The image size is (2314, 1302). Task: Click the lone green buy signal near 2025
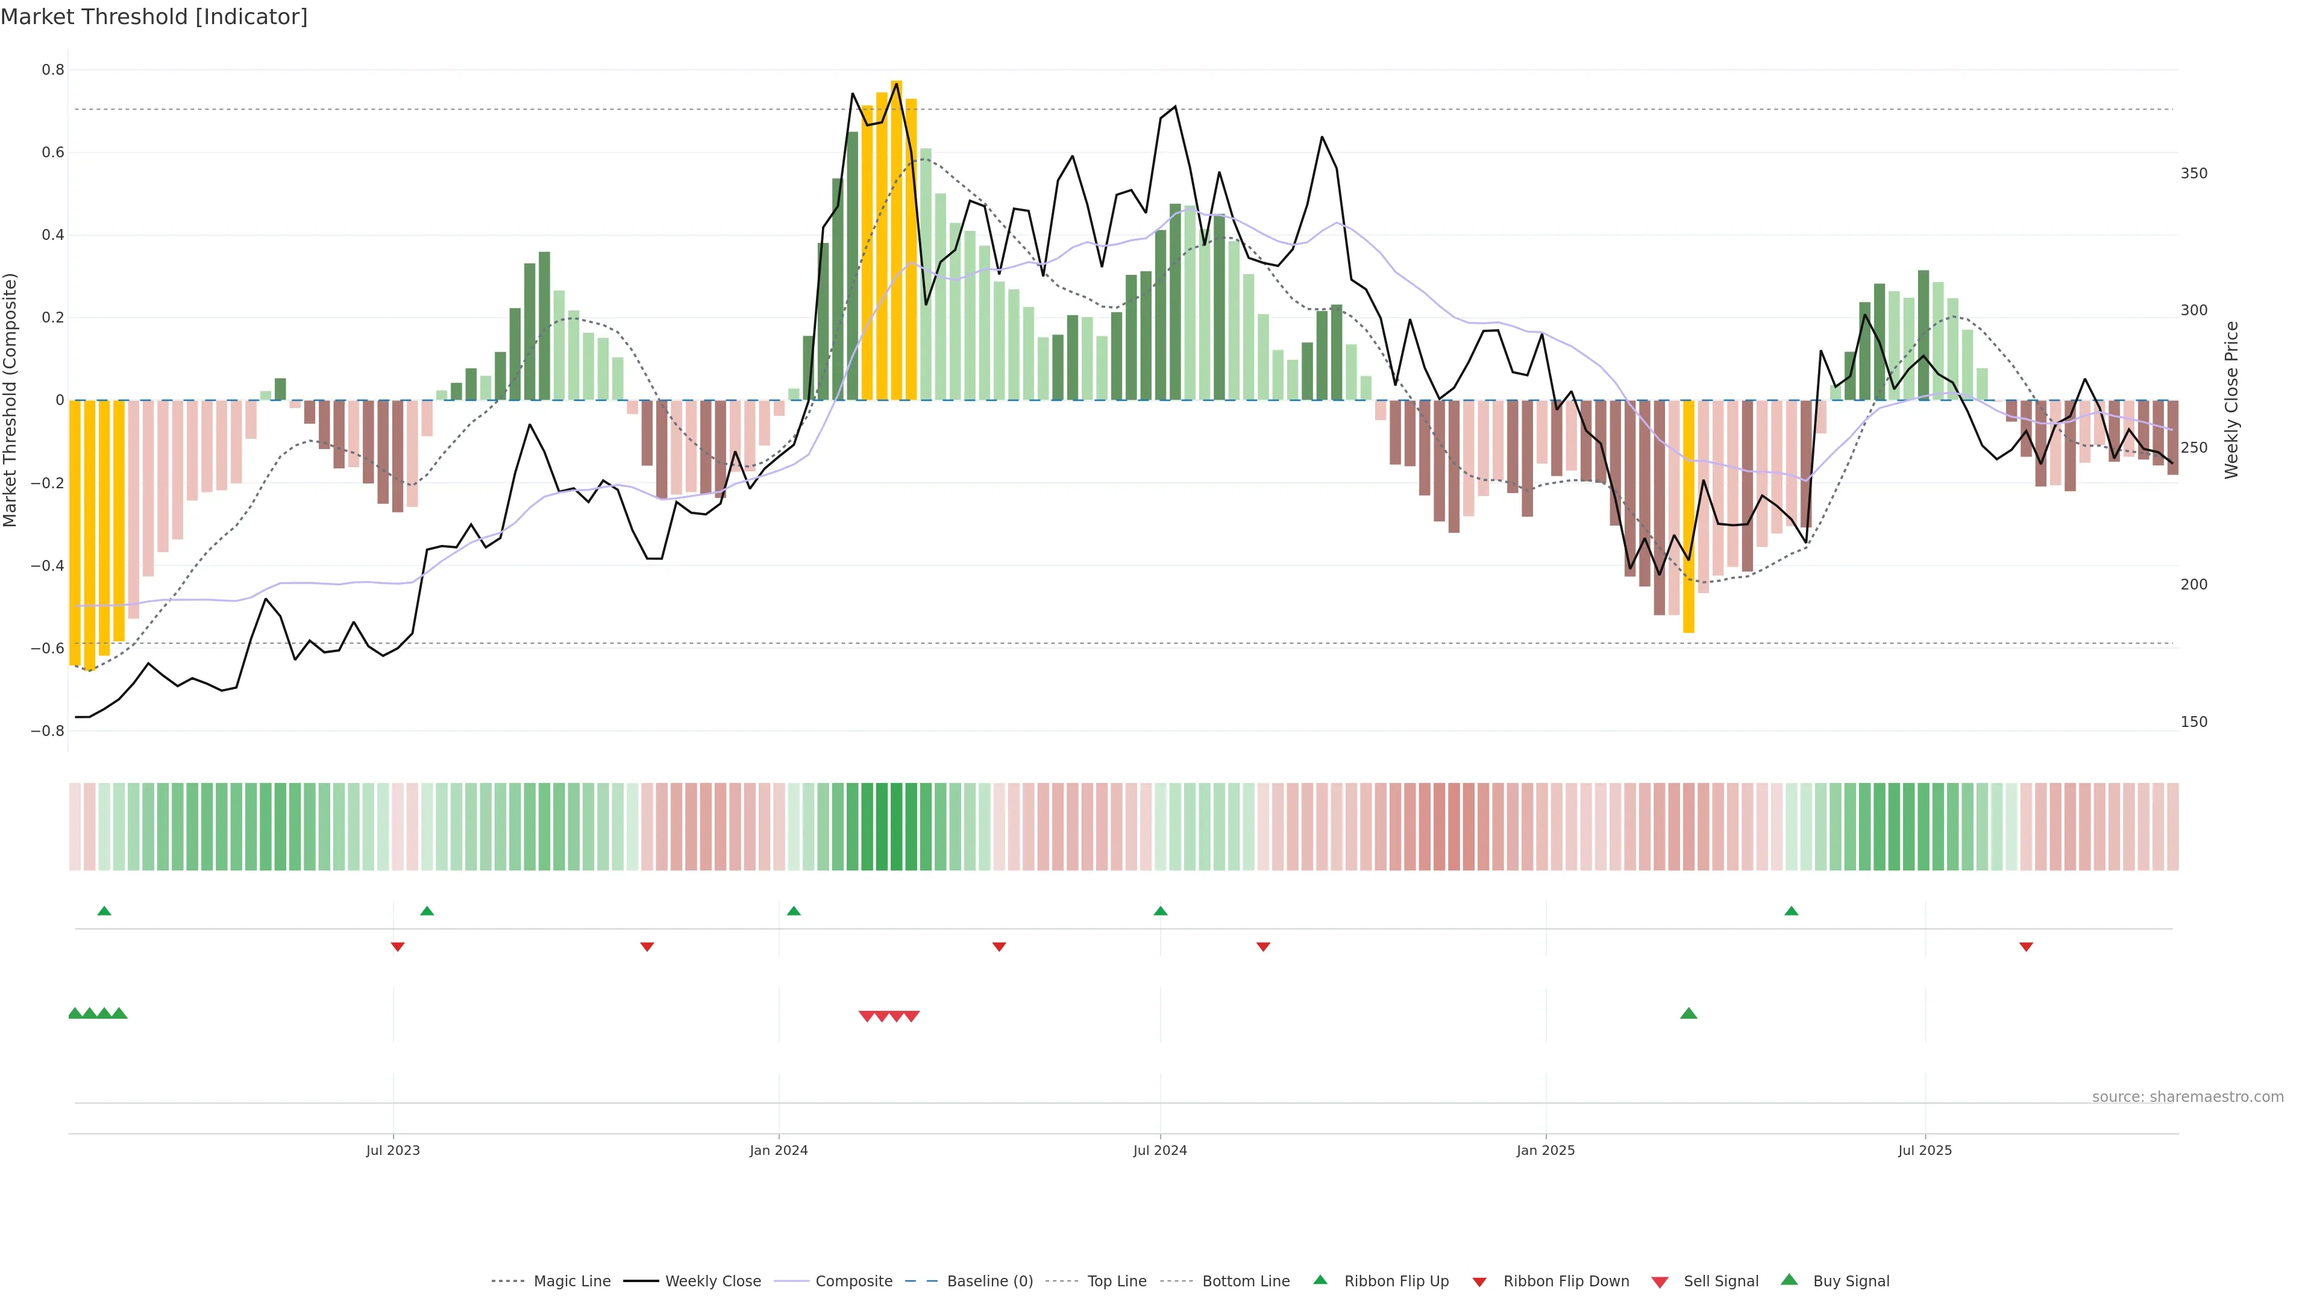coord(1688,1013)
